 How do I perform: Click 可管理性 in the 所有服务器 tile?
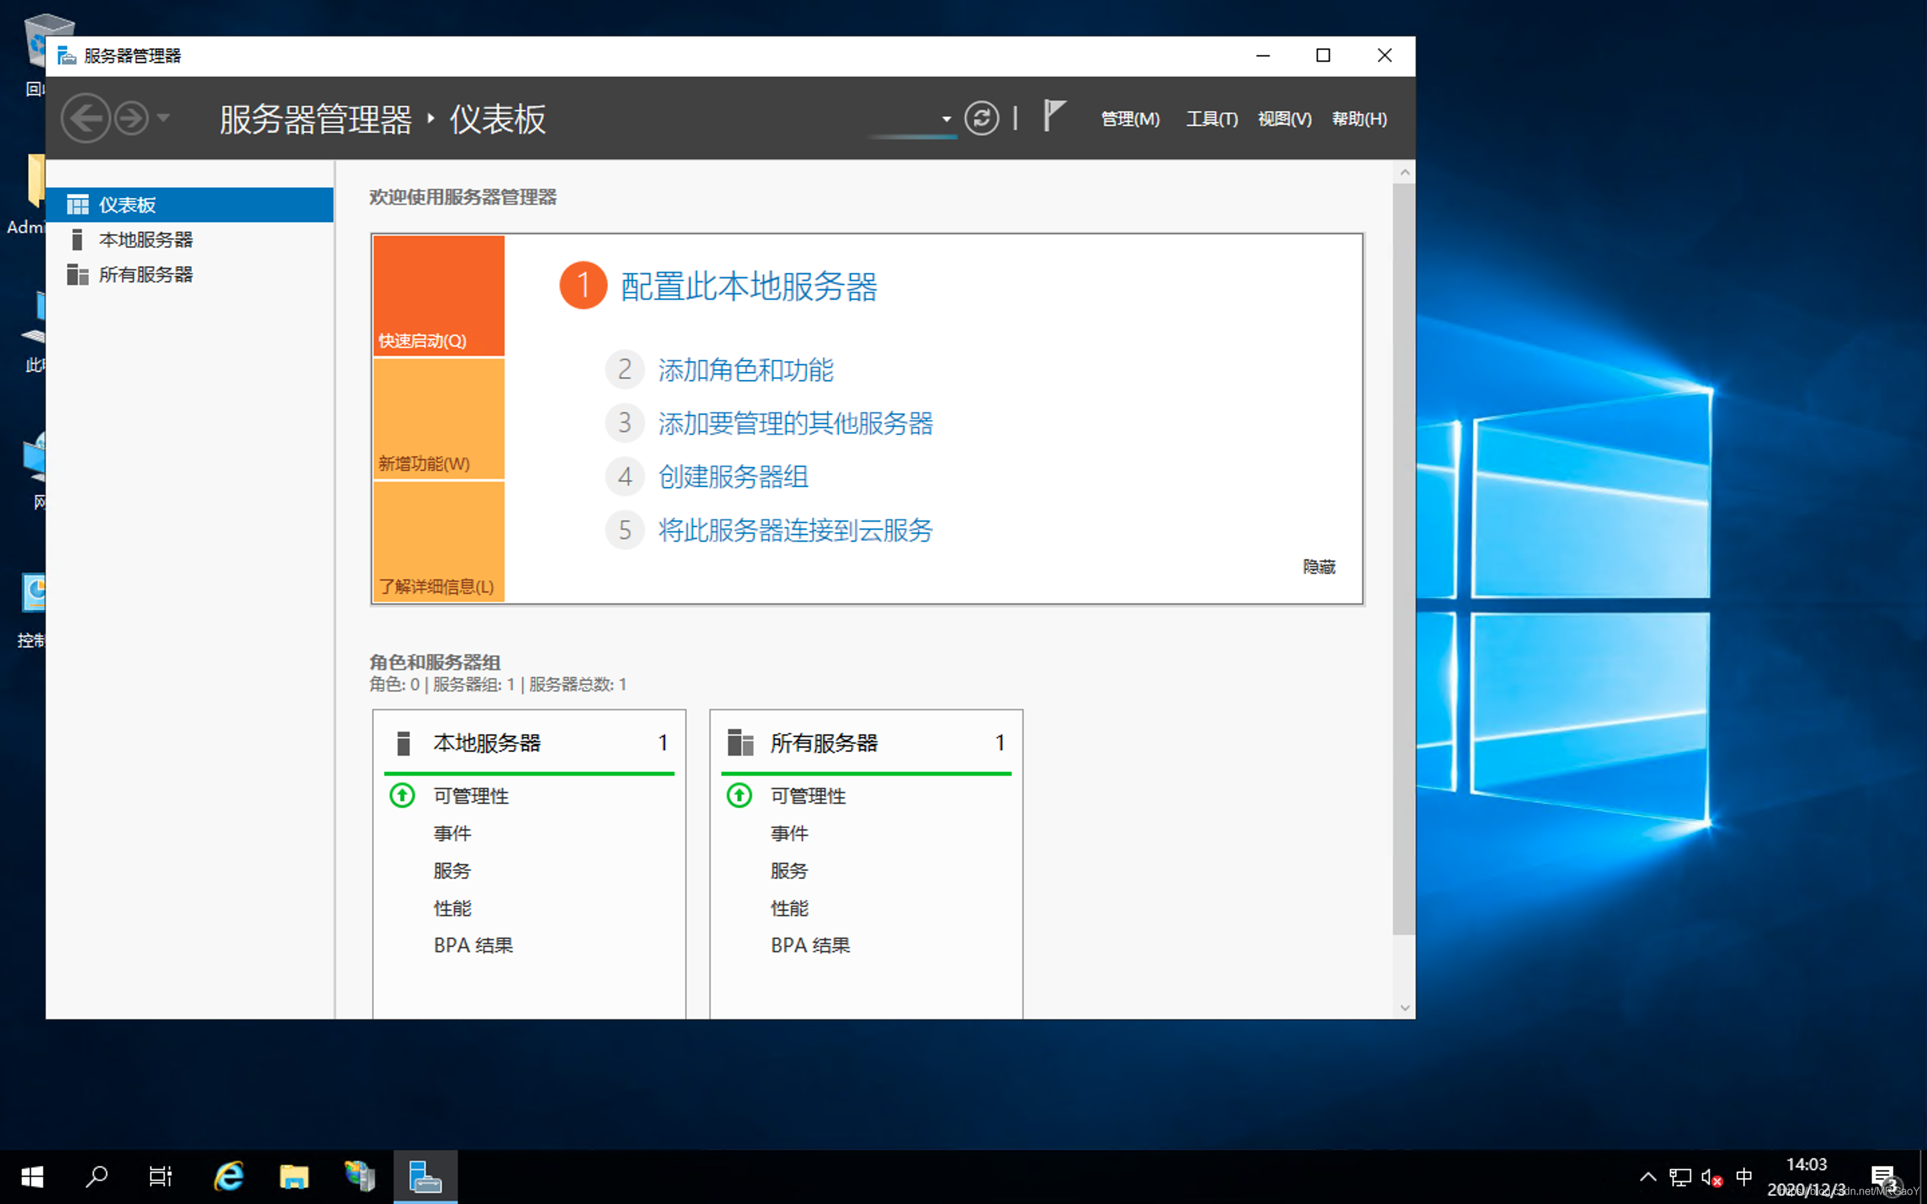808,795
